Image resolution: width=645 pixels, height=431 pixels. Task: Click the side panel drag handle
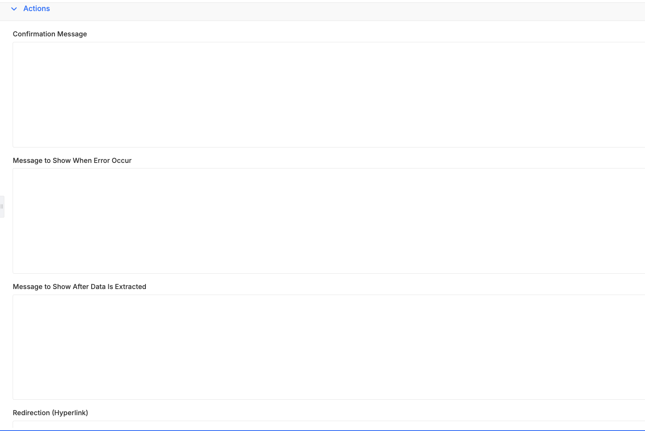click(2, 206)
